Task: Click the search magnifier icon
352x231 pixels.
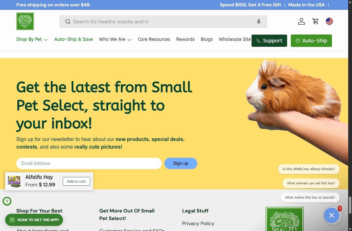Action: (x=68, y=22)
